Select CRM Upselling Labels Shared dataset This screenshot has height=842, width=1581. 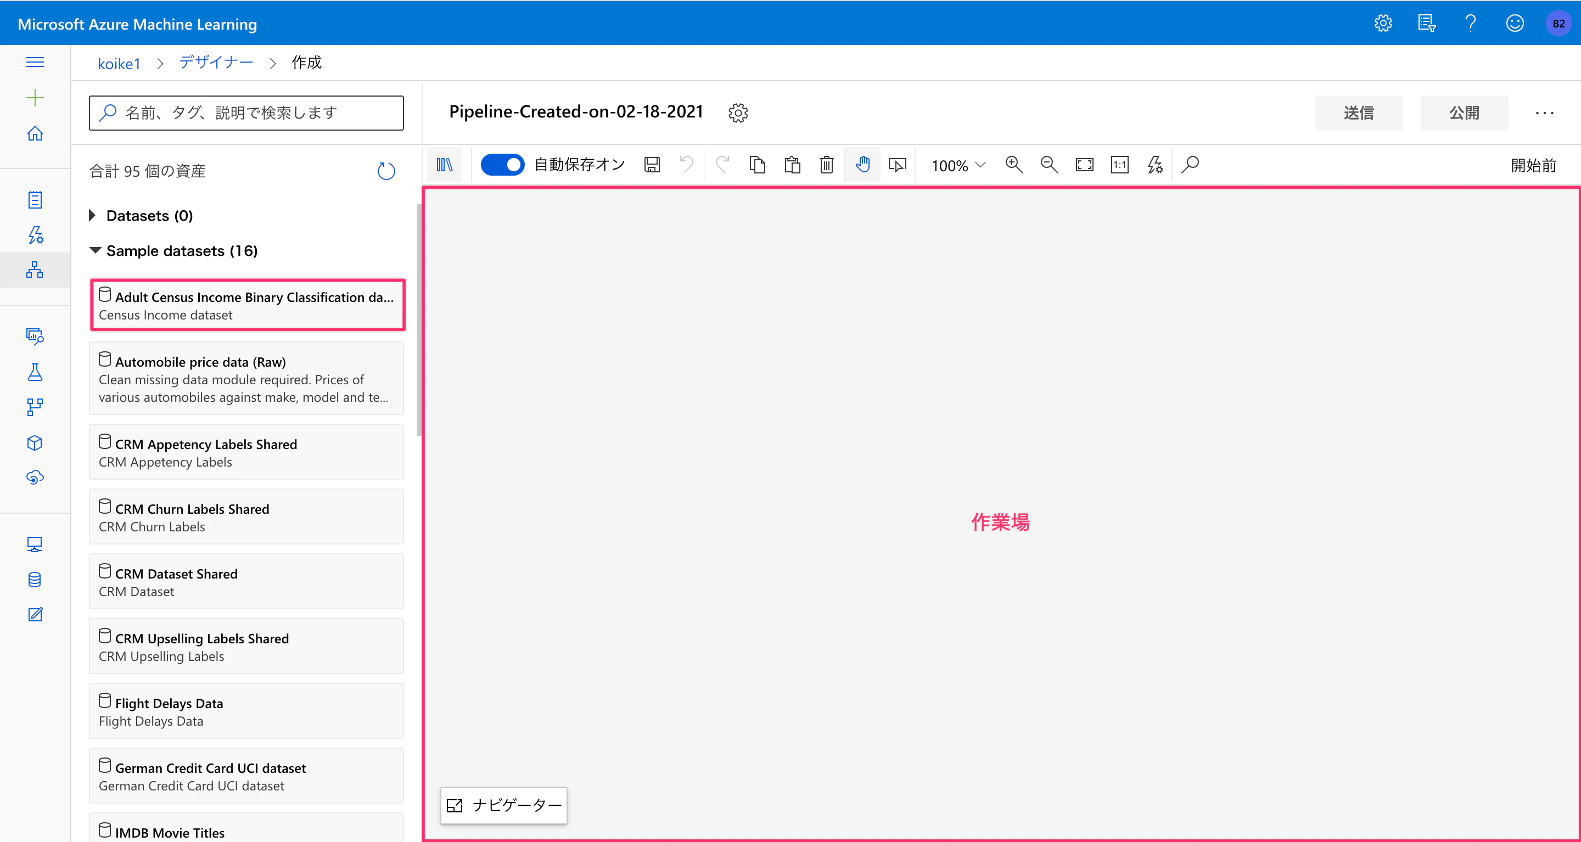coord(246,646)
